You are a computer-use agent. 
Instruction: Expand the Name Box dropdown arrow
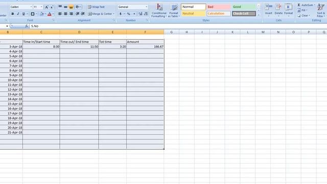click(7, 26)
